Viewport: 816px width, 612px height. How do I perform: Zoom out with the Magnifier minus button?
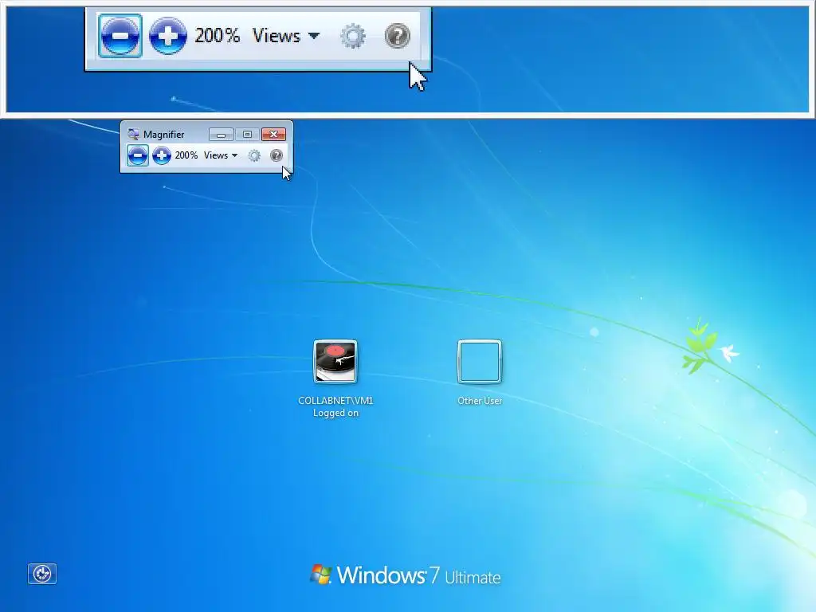[x=138, y=155]
